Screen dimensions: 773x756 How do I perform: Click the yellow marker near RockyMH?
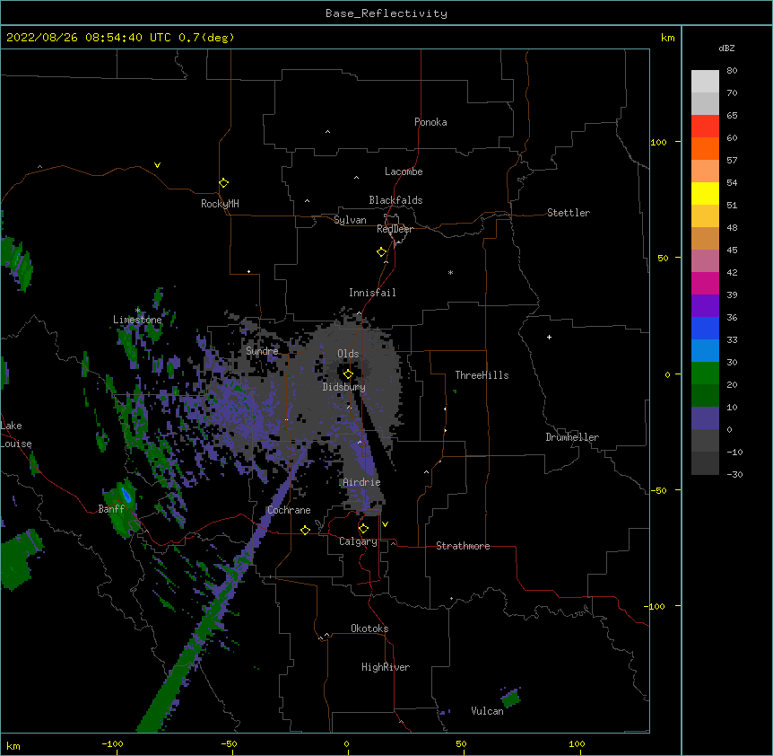(224, 183)
